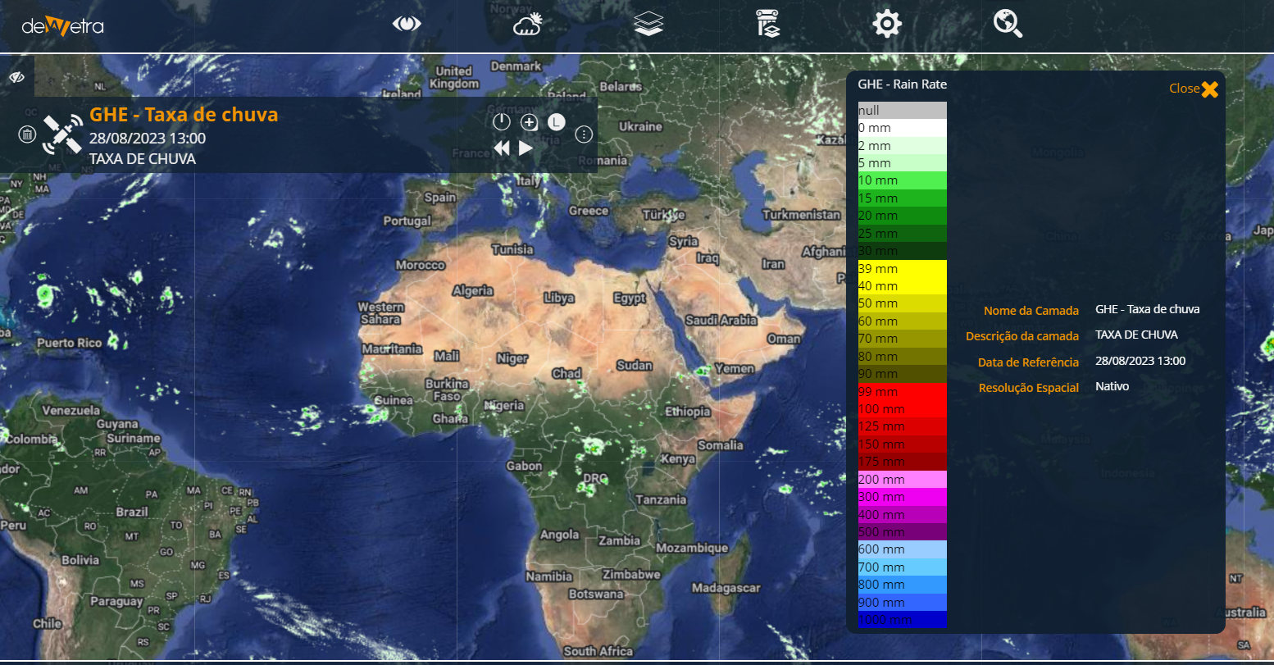Click the South Africa label on the map

(598, 651)
